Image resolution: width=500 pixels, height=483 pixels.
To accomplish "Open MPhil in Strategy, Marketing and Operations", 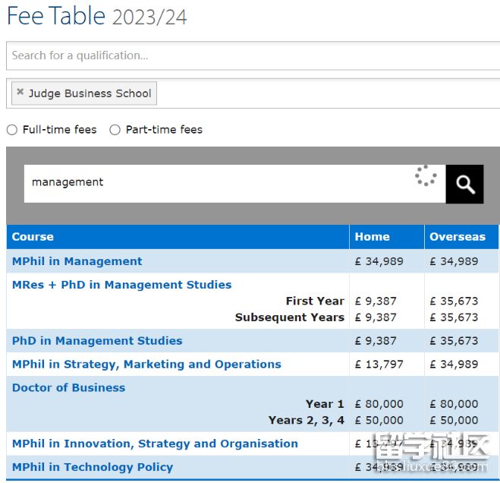I will [x=146, y=365].
